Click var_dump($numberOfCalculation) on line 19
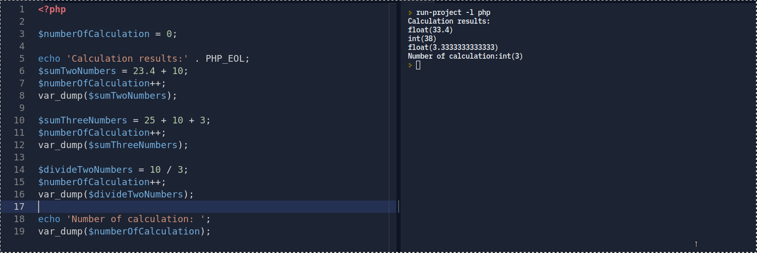This screenshot has width=757, height=253. 125,231
